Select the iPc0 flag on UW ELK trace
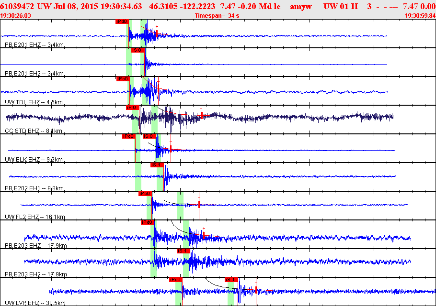 tap(128, 136)
